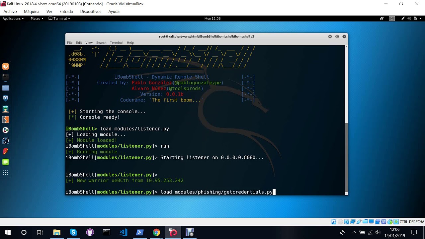Open the Windows notification center
Viewport: 425px width, 239px height.
point(414,232)
